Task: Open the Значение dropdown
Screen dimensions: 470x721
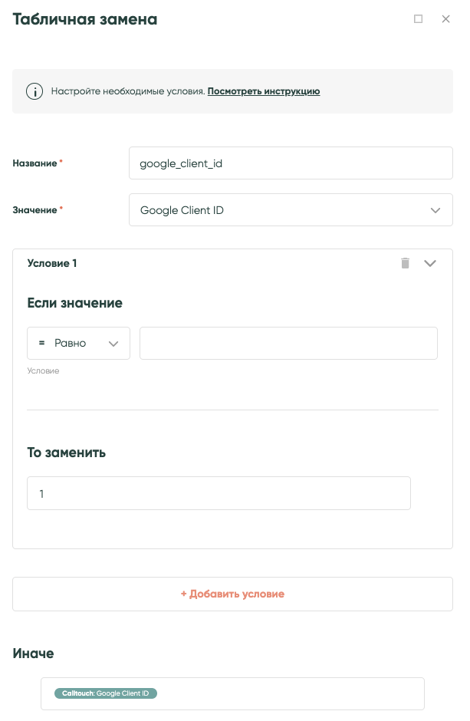Action: [x=291, y=209]
